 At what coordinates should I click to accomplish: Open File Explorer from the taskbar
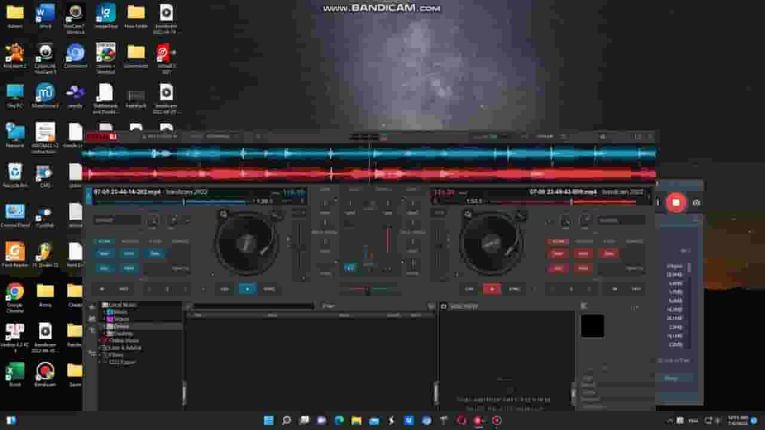click(x=356, y=420)
